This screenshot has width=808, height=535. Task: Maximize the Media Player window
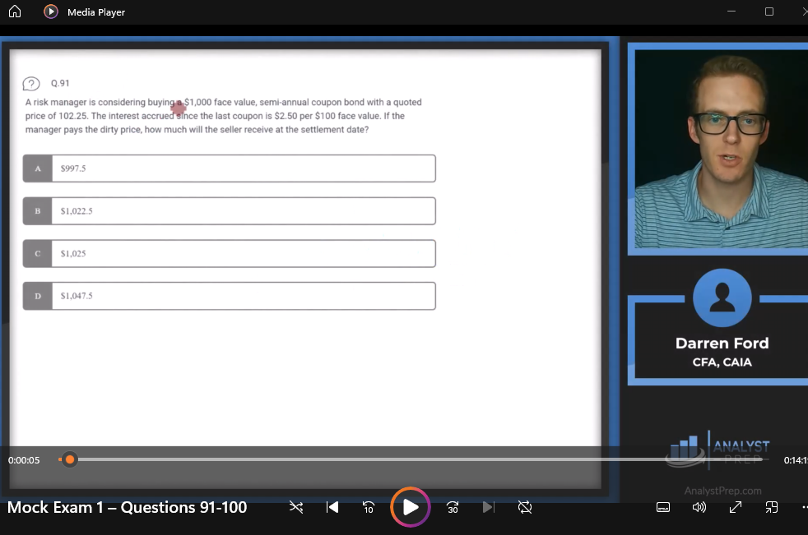pos(769,12)
